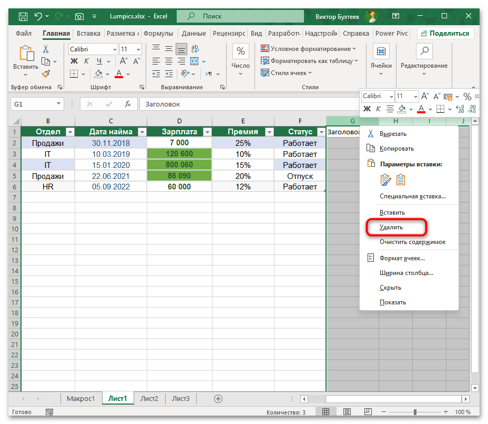
Task: Open the Зарплата column filter dropdown
Action: click(x=207, y=132)
